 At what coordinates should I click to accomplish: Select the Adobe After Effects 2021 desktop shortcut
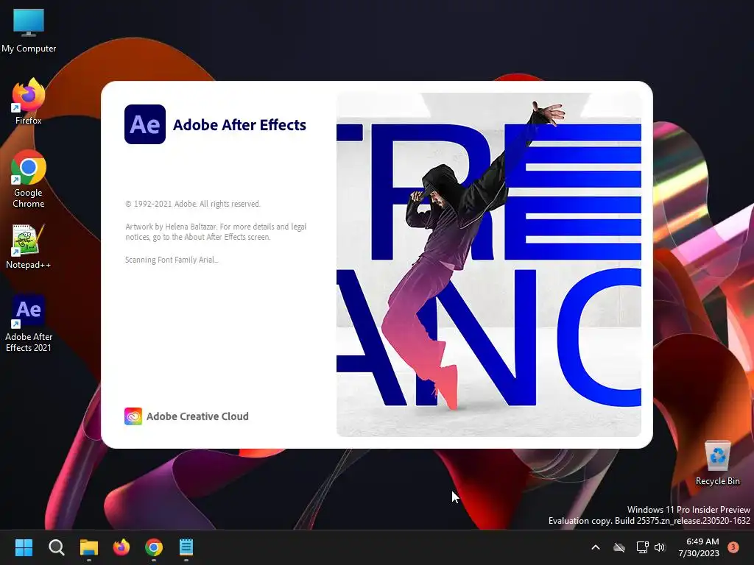click(x=29, y=324)
